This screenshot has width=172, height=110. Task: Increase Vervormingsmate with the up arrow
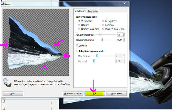point(124,39)
